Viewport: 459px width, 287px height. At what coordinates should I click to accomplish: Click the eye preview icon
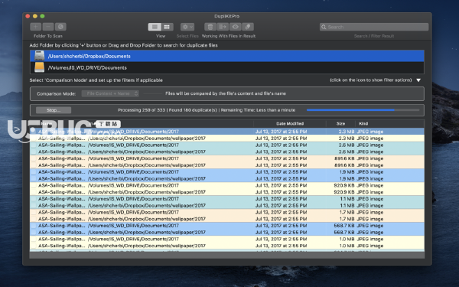[x=235, y=27]
